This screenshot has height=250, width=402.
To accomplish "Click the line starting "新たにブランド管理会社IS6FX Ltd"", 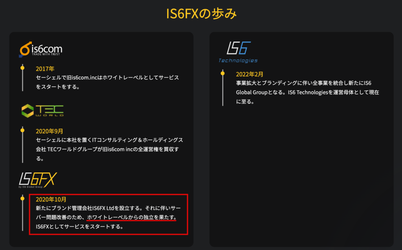I will (x=108, y=208).
